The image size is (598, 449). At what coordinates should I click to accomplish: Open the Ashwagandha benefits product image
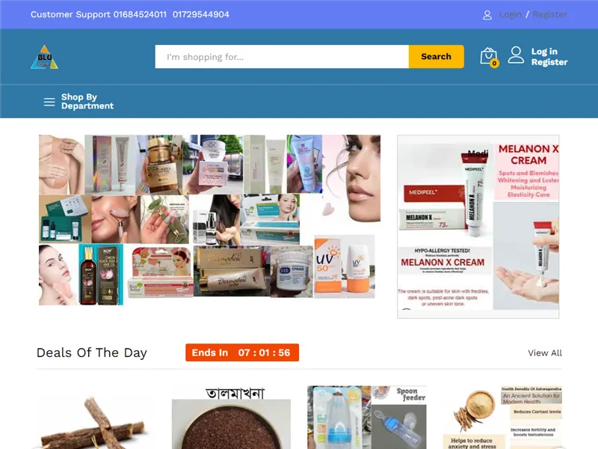pos(502,418)
